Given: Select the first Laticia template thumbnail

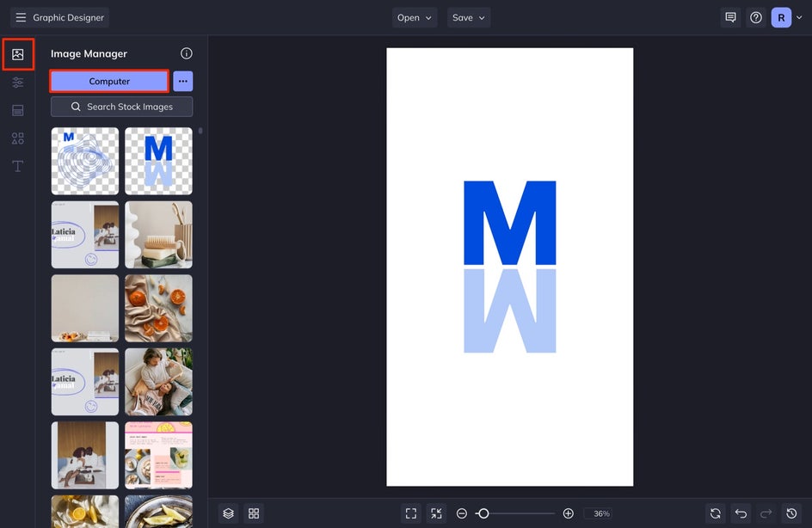Looking at the screenshot, I should [x=85, y=235].
